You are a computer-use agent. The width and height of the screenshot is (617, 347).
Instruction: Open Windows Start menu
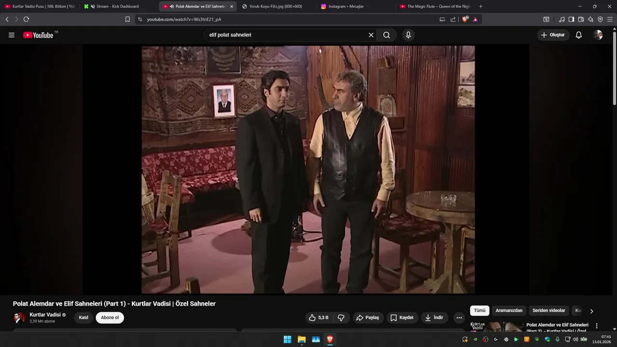pos(287,339)
